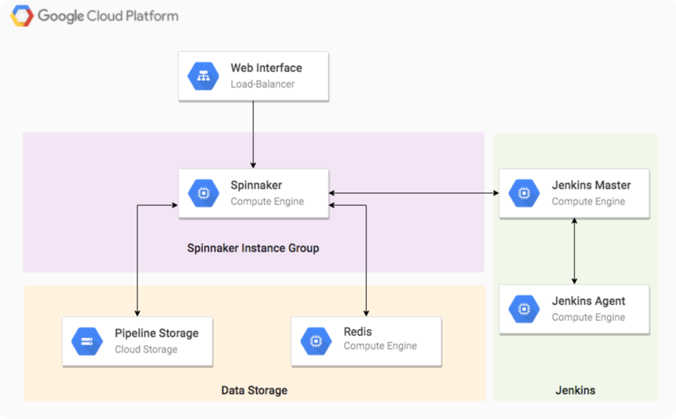Screen dimensions: 676x419
Task: Select 'Compute Engine' under Spinnaker
Action: tap(268, 202)
